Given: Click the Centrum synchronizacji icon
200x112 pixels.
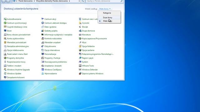Looking at the screenshot, I should pyautogui.click(x=5, y=23).
